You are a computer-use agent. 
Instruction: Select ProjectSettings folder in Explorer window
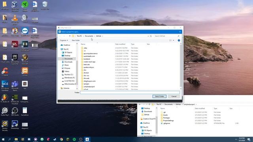click(168, 121)
